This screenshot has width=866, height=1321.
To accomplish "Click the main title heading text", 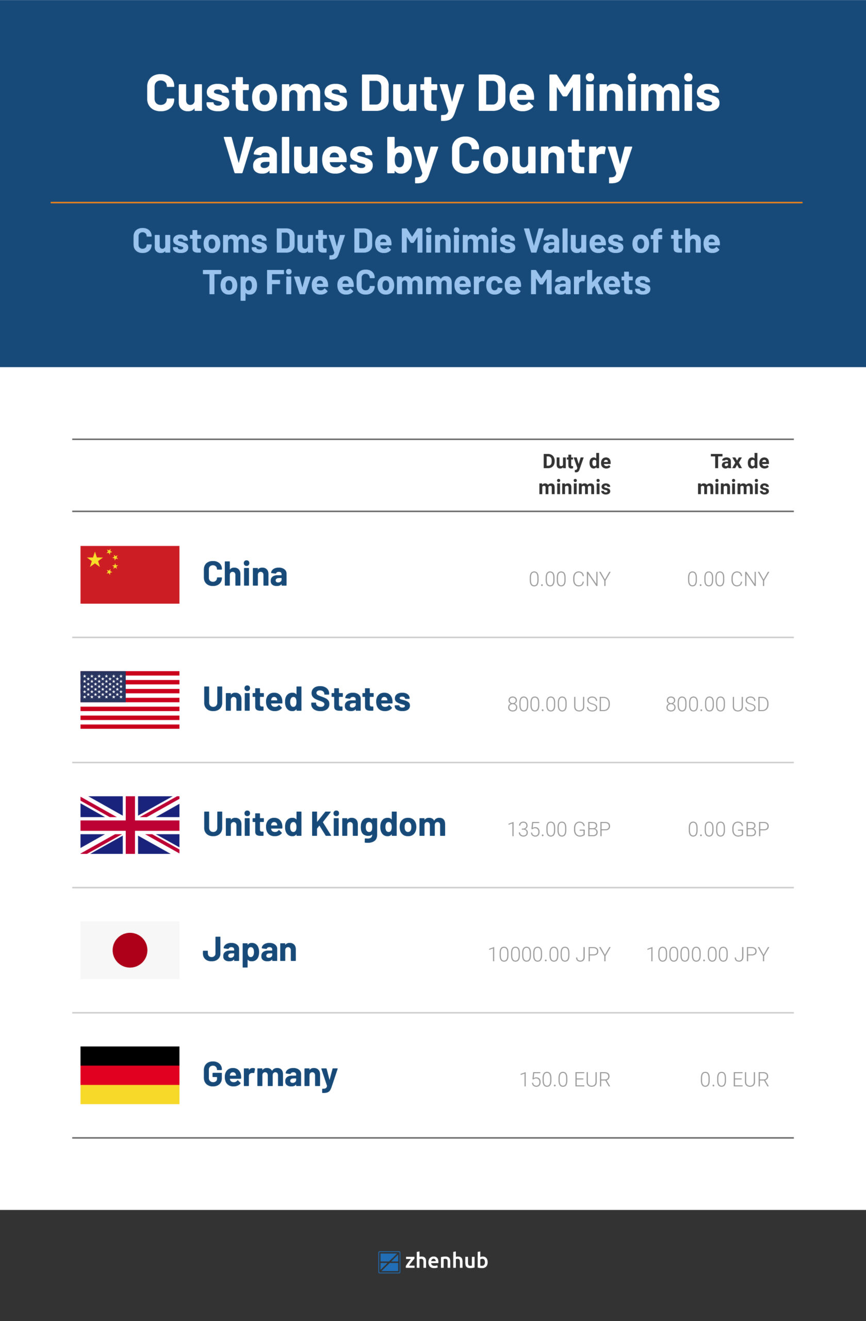I will [x=433, y=124].
